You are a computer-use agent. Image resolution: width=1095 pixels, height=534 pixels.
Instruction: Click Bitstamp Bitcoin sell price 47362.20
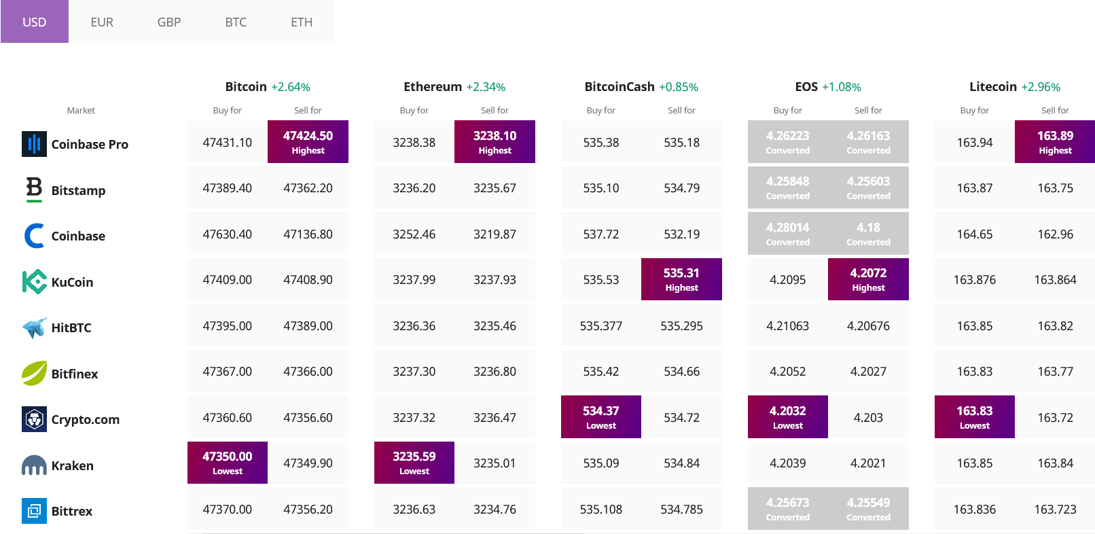point(308,188)
